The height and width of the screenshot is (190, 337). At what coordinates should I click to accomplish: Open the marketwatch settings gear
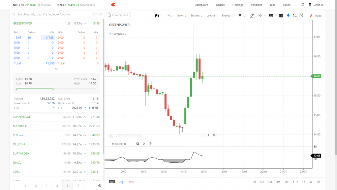(100, 186)
